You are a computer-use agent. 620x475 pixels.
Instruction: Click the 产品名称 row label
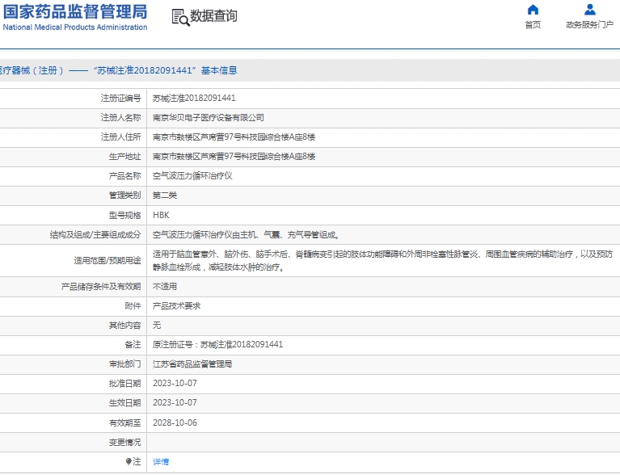click(125, 176)
